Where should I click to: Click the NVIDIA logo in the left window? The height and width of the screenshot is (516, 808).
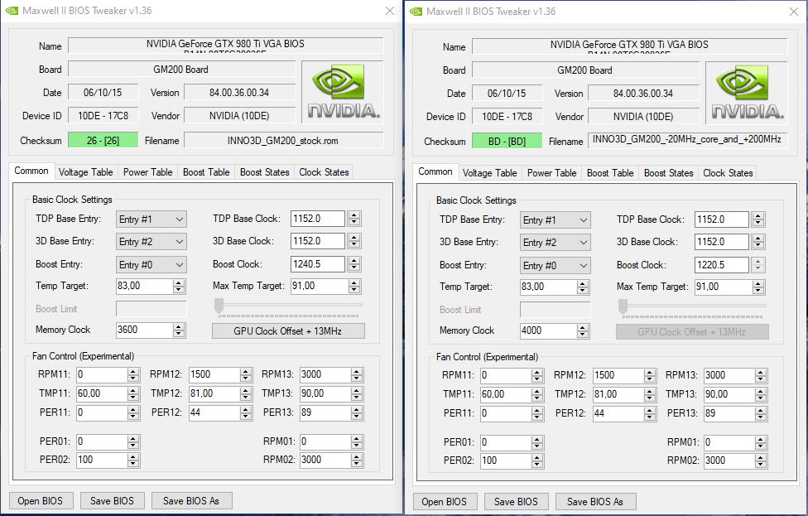(342, 92)
